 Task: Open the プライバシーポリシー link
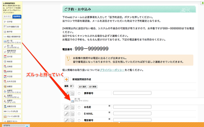pos(112,70)
